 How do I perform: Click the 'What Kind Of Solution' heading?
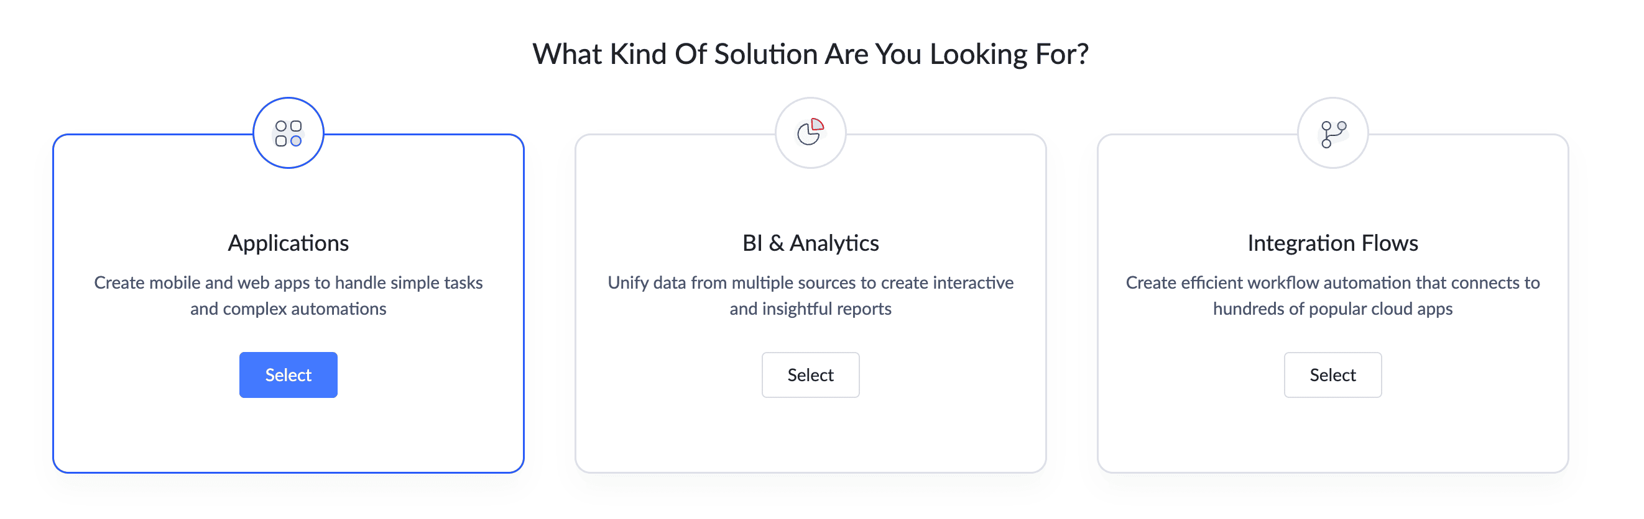[811, 54]
